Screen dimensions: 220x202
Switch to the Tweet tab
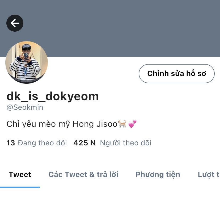tap(20, 175)
